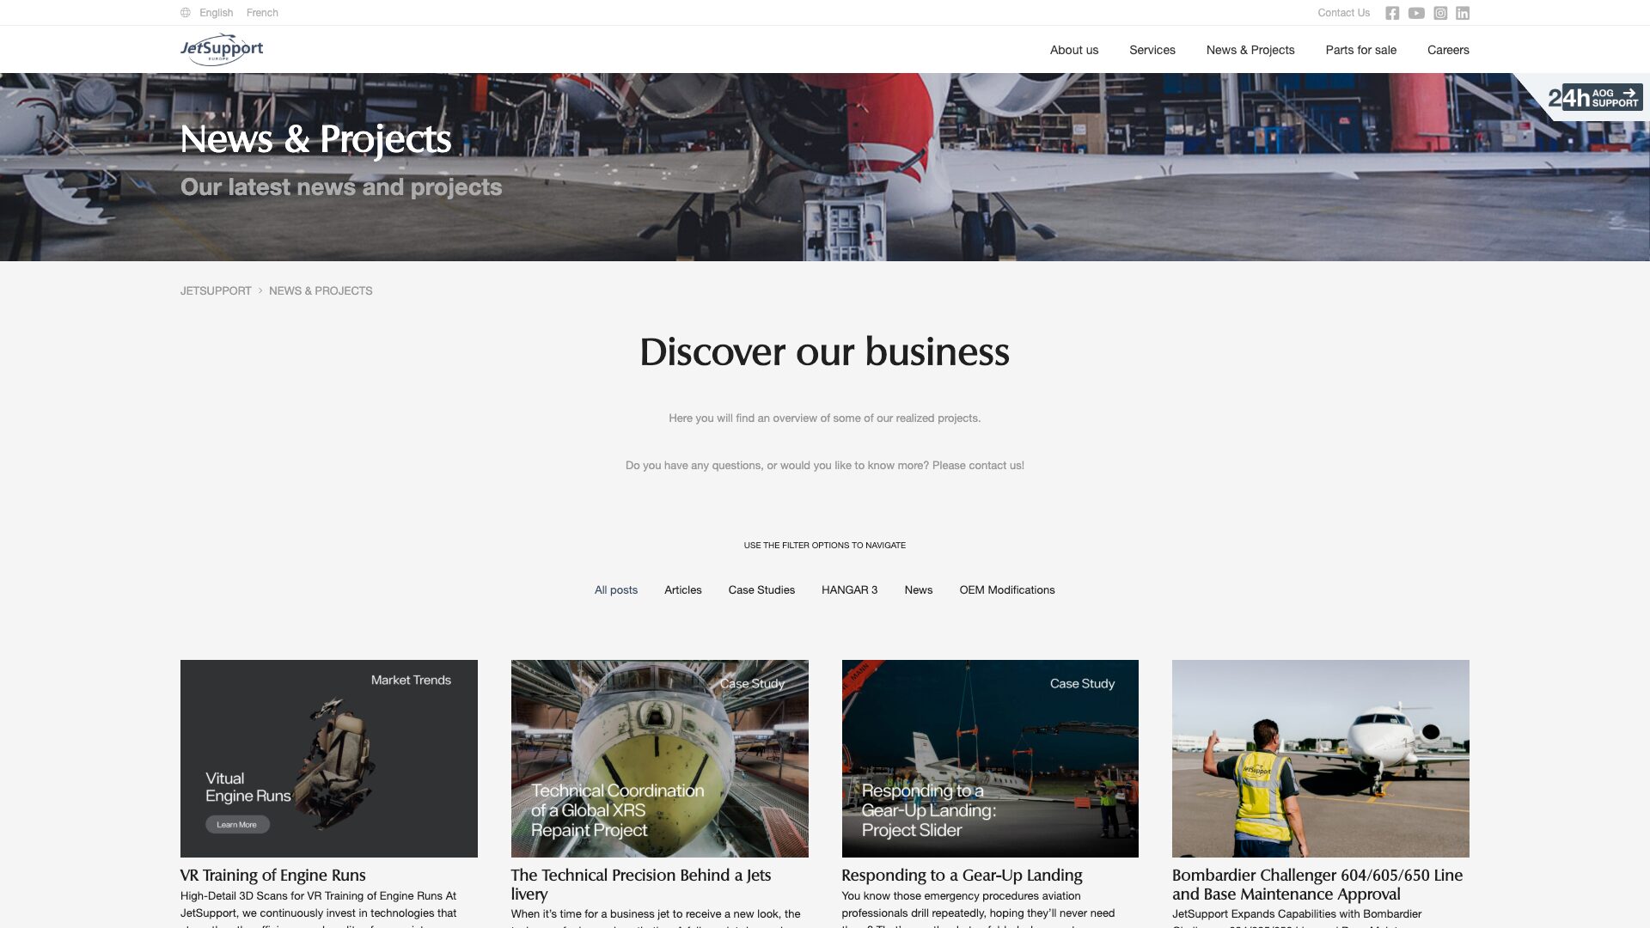Switch language to French

click(x=262, y=13)
